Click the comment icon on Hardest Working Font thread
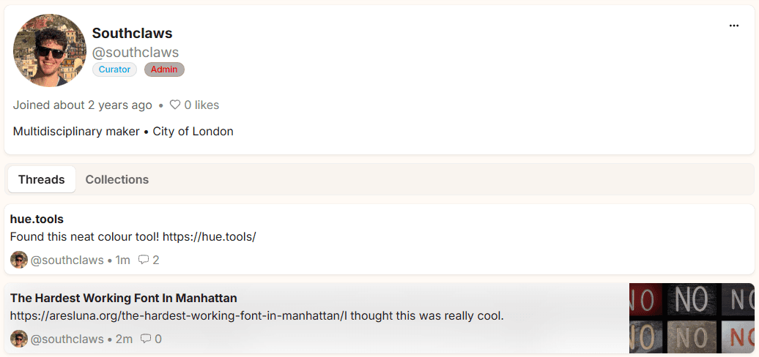 pos(146,339)
